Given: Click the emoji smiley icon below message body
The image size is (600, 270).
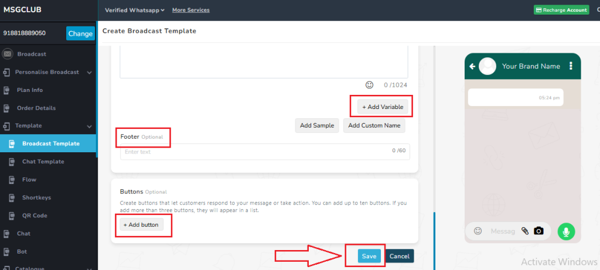Looking at the screenshot, I should tap(369, 85).
